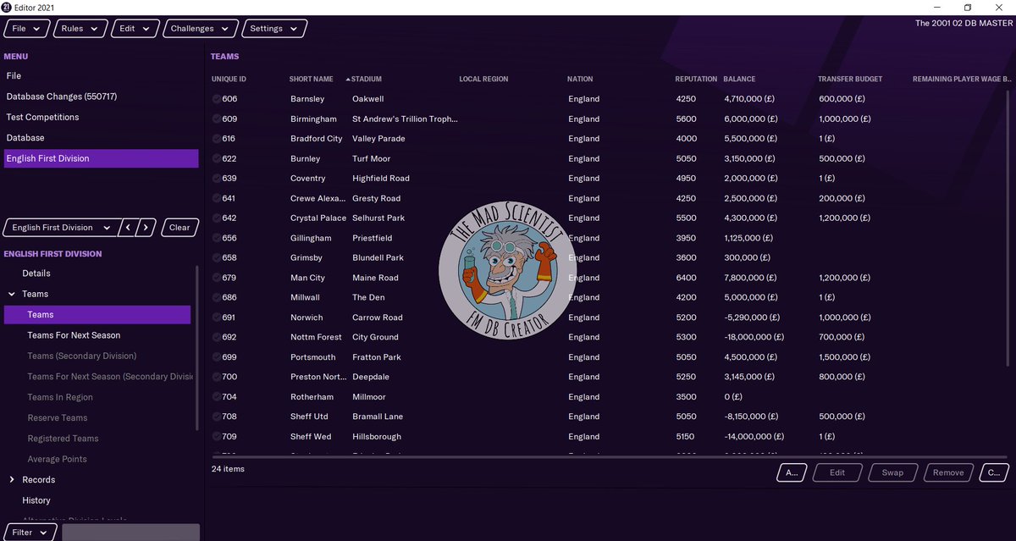Toggle the row selector circle for Coventry
1016x541 pixels.
217,179
